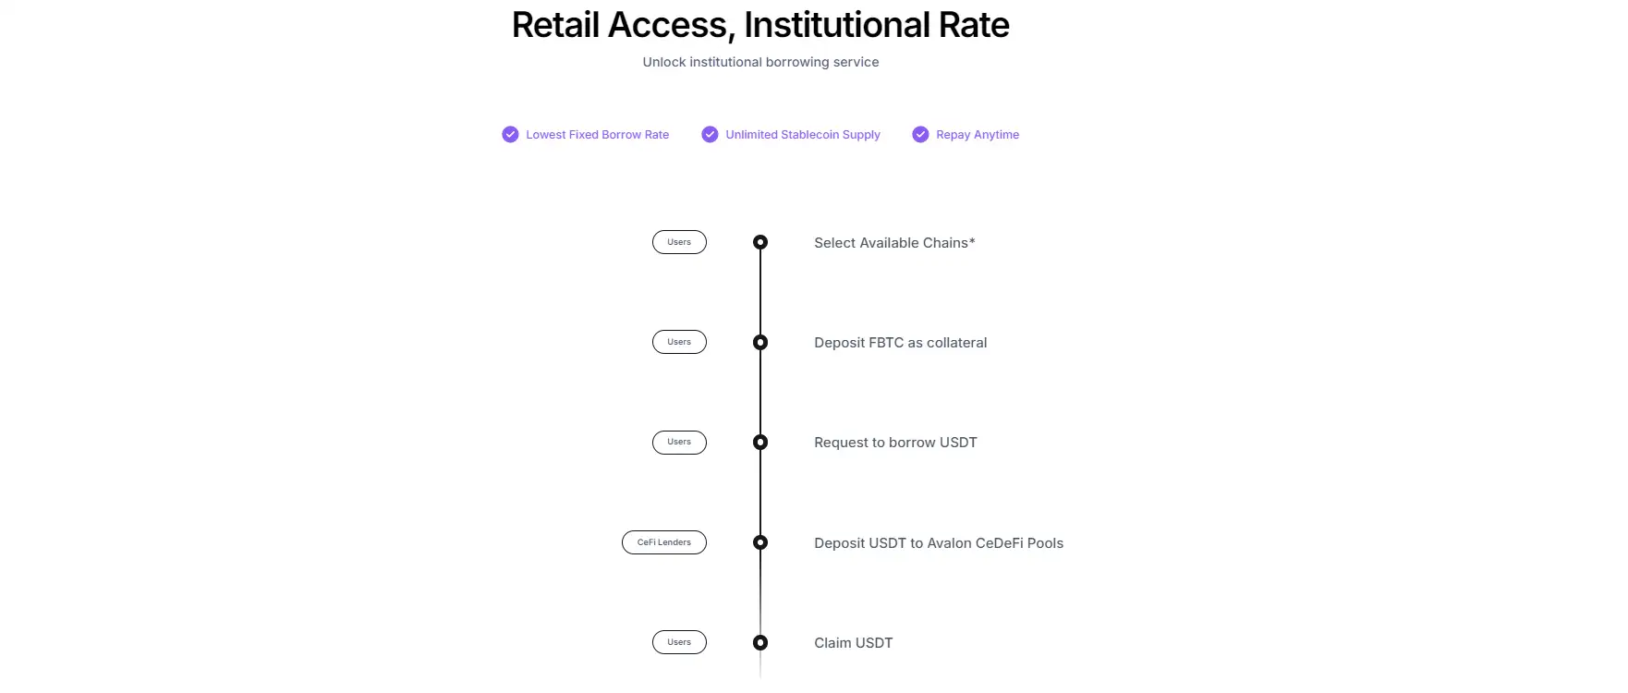Click the Select Available Chains* step text
The height and width of the screenshot is (693, 1628).
tap(894, 243)
